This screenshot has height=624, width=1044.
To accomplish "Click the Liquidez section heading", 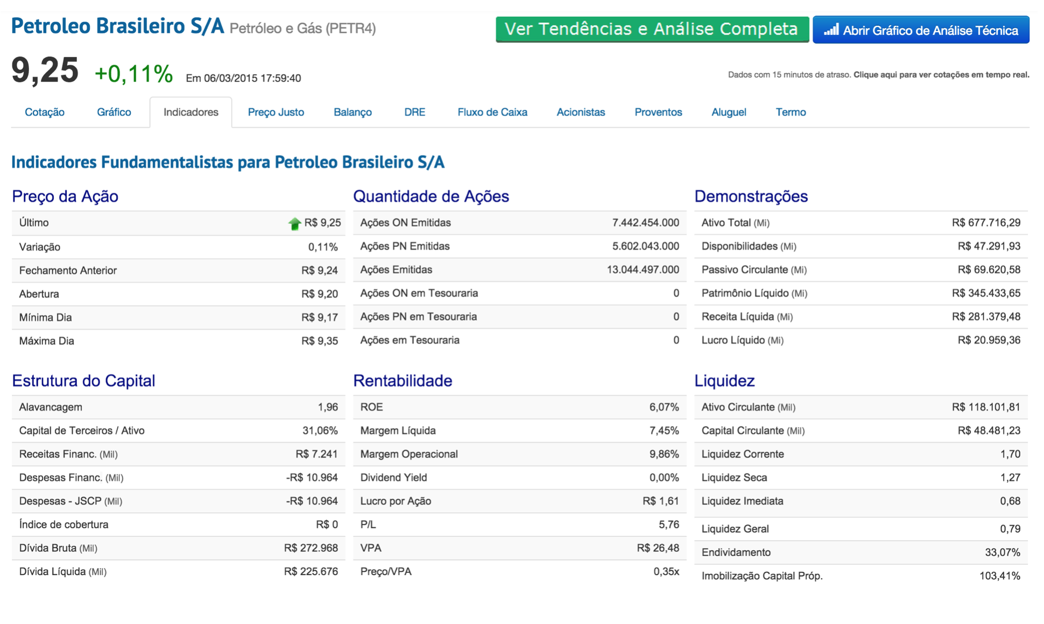I will (x=724, y=381).
